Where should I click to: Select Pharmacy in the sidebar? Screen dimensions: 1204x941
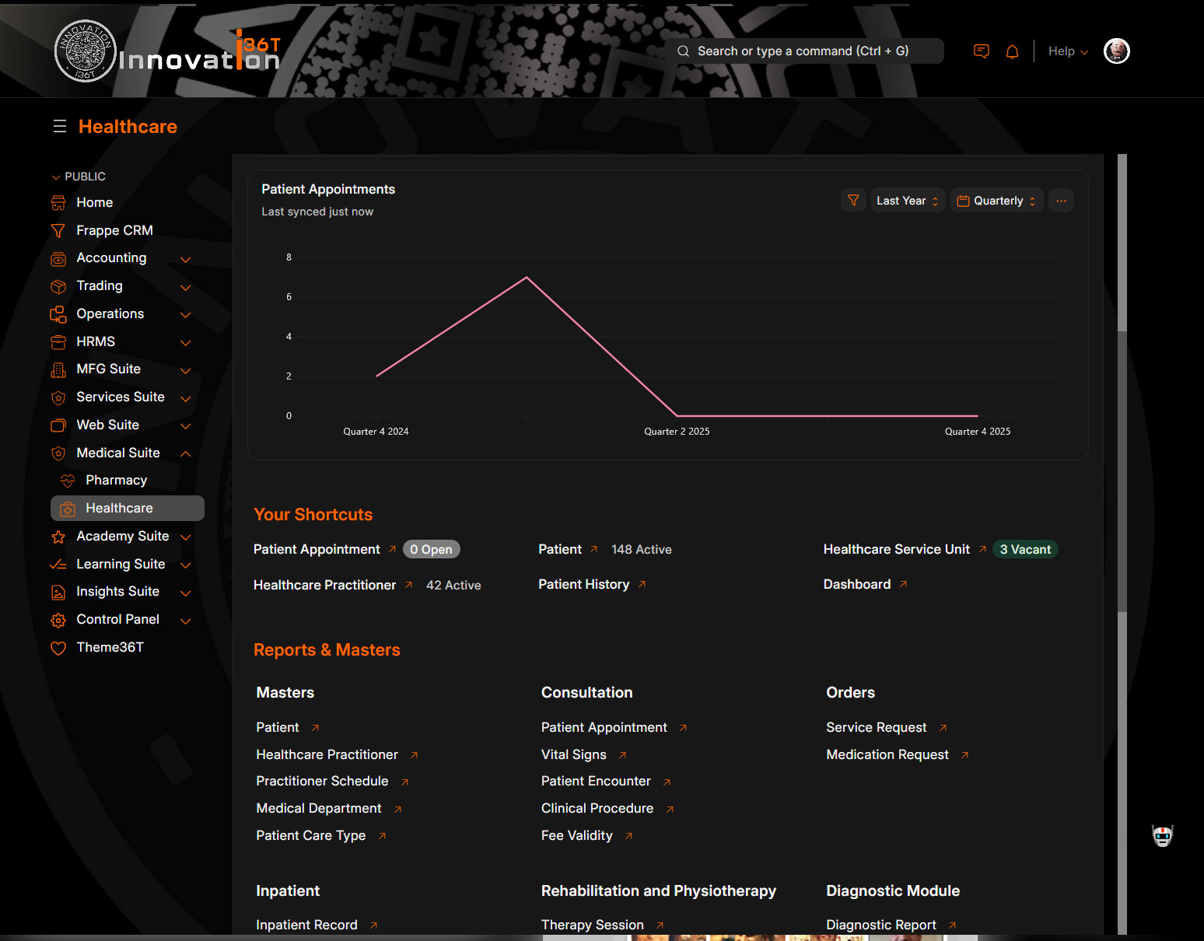(116, 481)
